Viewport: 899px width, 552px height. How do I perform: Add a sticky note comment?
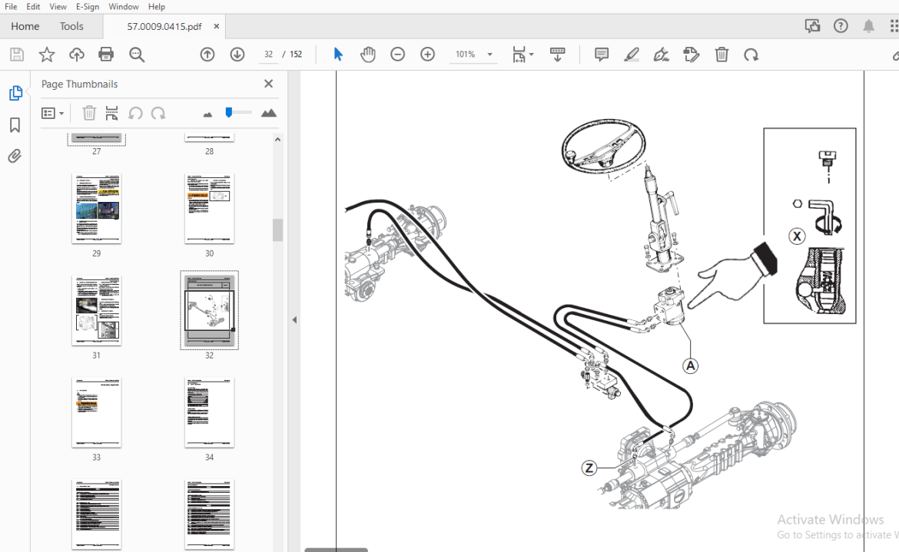(602, 55)
